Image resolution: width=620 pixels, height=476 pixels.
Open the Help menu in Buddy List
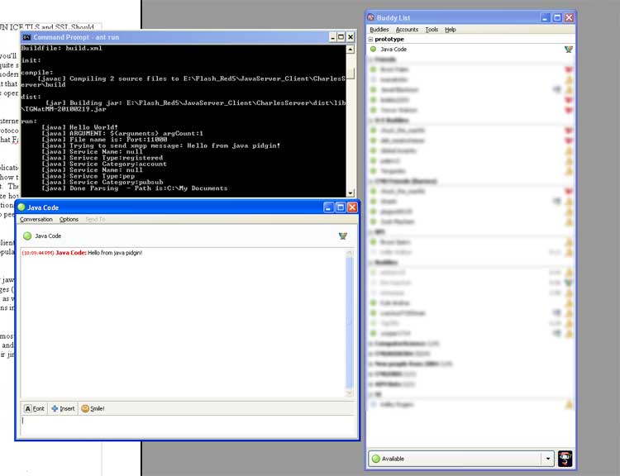[x=451, y=30]
